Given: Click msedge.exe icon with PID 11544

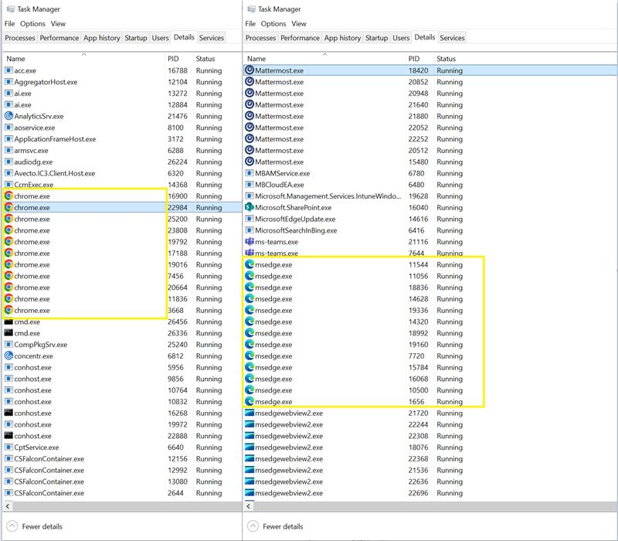Looking at the screenshot, I should (250, 264).
